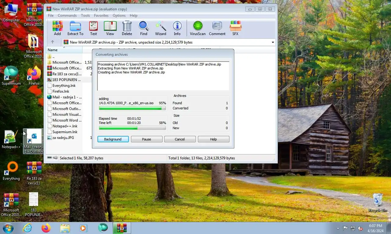Select Re 183 za cecu(1 archive row

(64, 74)
